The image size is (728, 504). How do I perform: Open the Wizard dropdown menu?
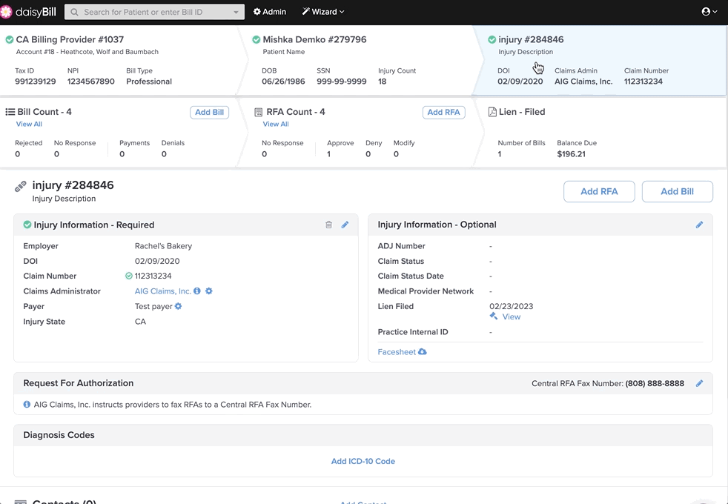coord(323,12)
